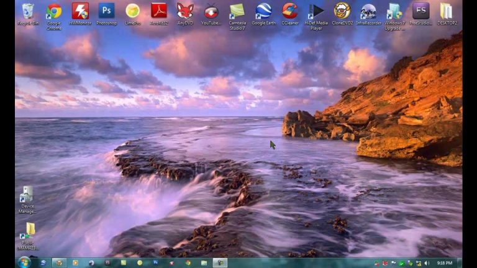This screenshot has width=477, height=268.
Task: Open the Action Center flag tray icon
Action: coord(394,263)
